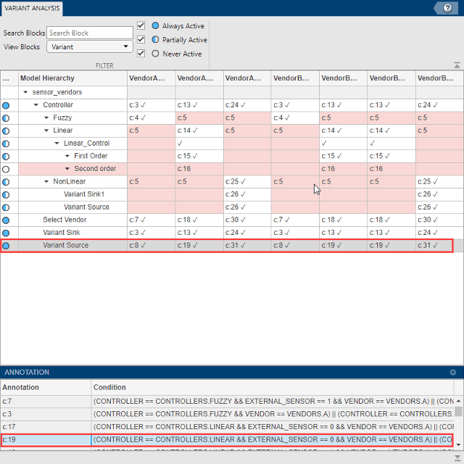The image size is (464, 464).
Task: Click the Model Hierarchy column header
Action: [72, 78]
